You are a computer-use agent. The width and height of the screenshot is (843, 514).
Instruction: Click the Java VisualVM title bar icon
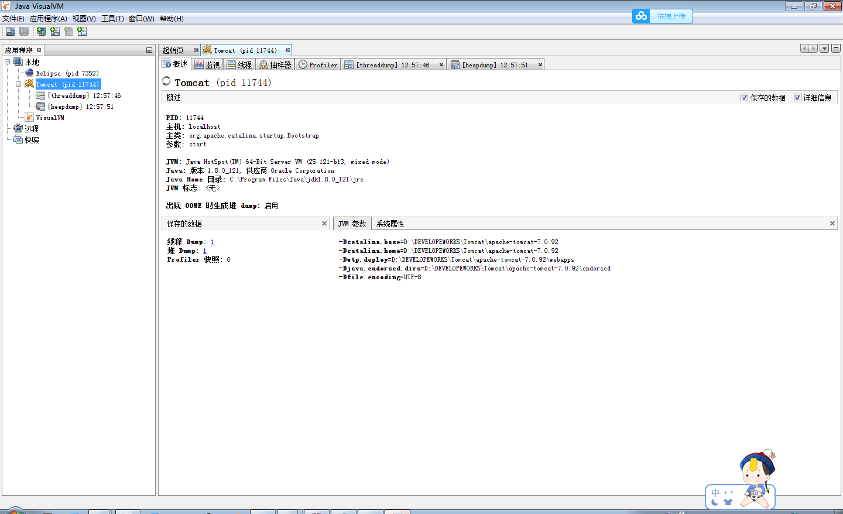(x=6, y=6)
